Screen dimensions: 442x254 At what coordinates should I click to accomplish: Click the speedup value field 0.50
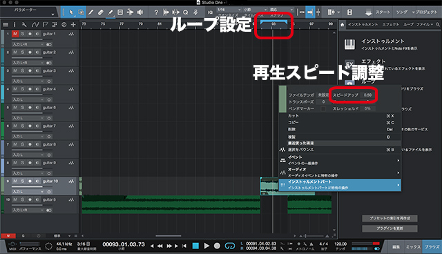[367, 95]
